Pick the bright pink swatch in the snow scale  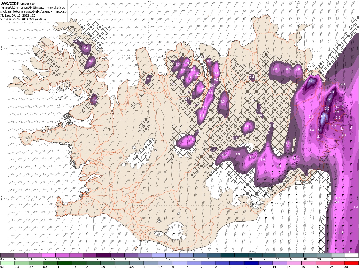pos(48,255)
